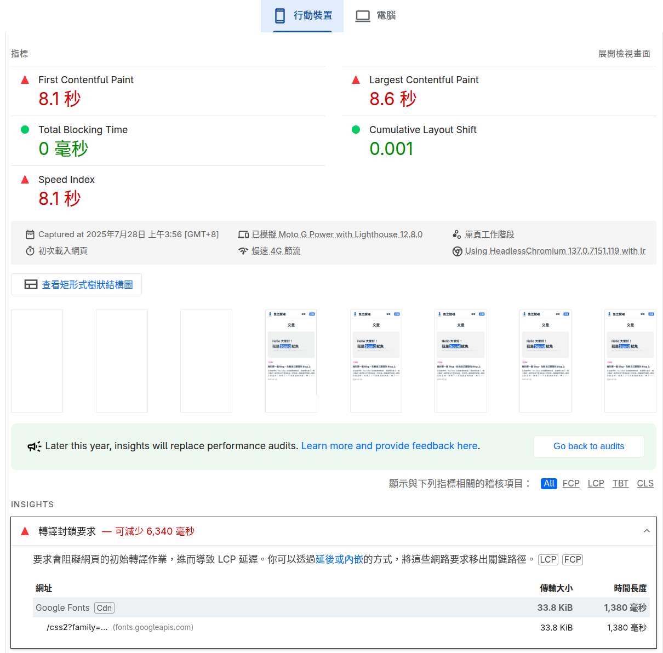Filter audits by CLS metric
The height and width of the screenshot is (653, 663).
pyautogui.click(x=645, y=484)
